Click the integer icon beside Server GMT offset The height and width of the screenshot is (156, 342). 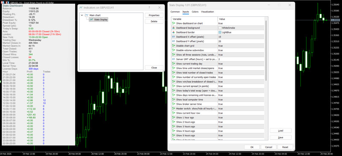pos(174,59)
